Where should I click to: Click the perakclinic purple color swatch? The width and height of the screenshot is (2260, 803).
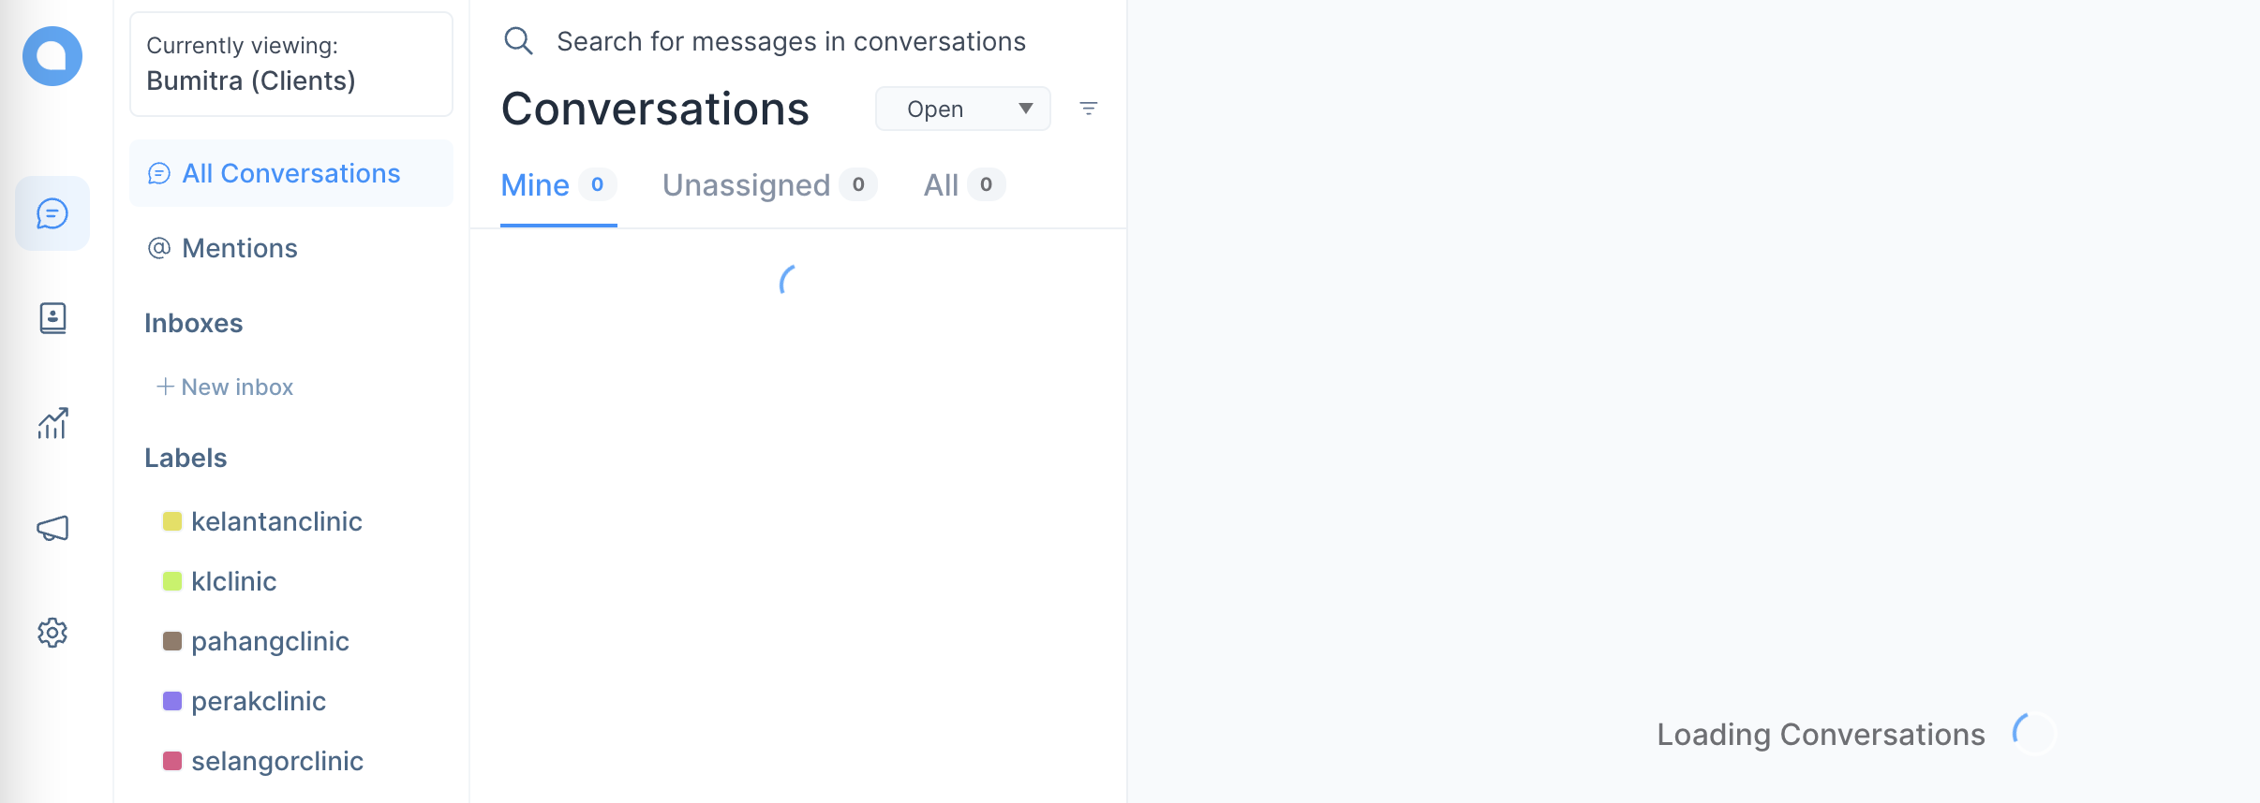(171, 700)
